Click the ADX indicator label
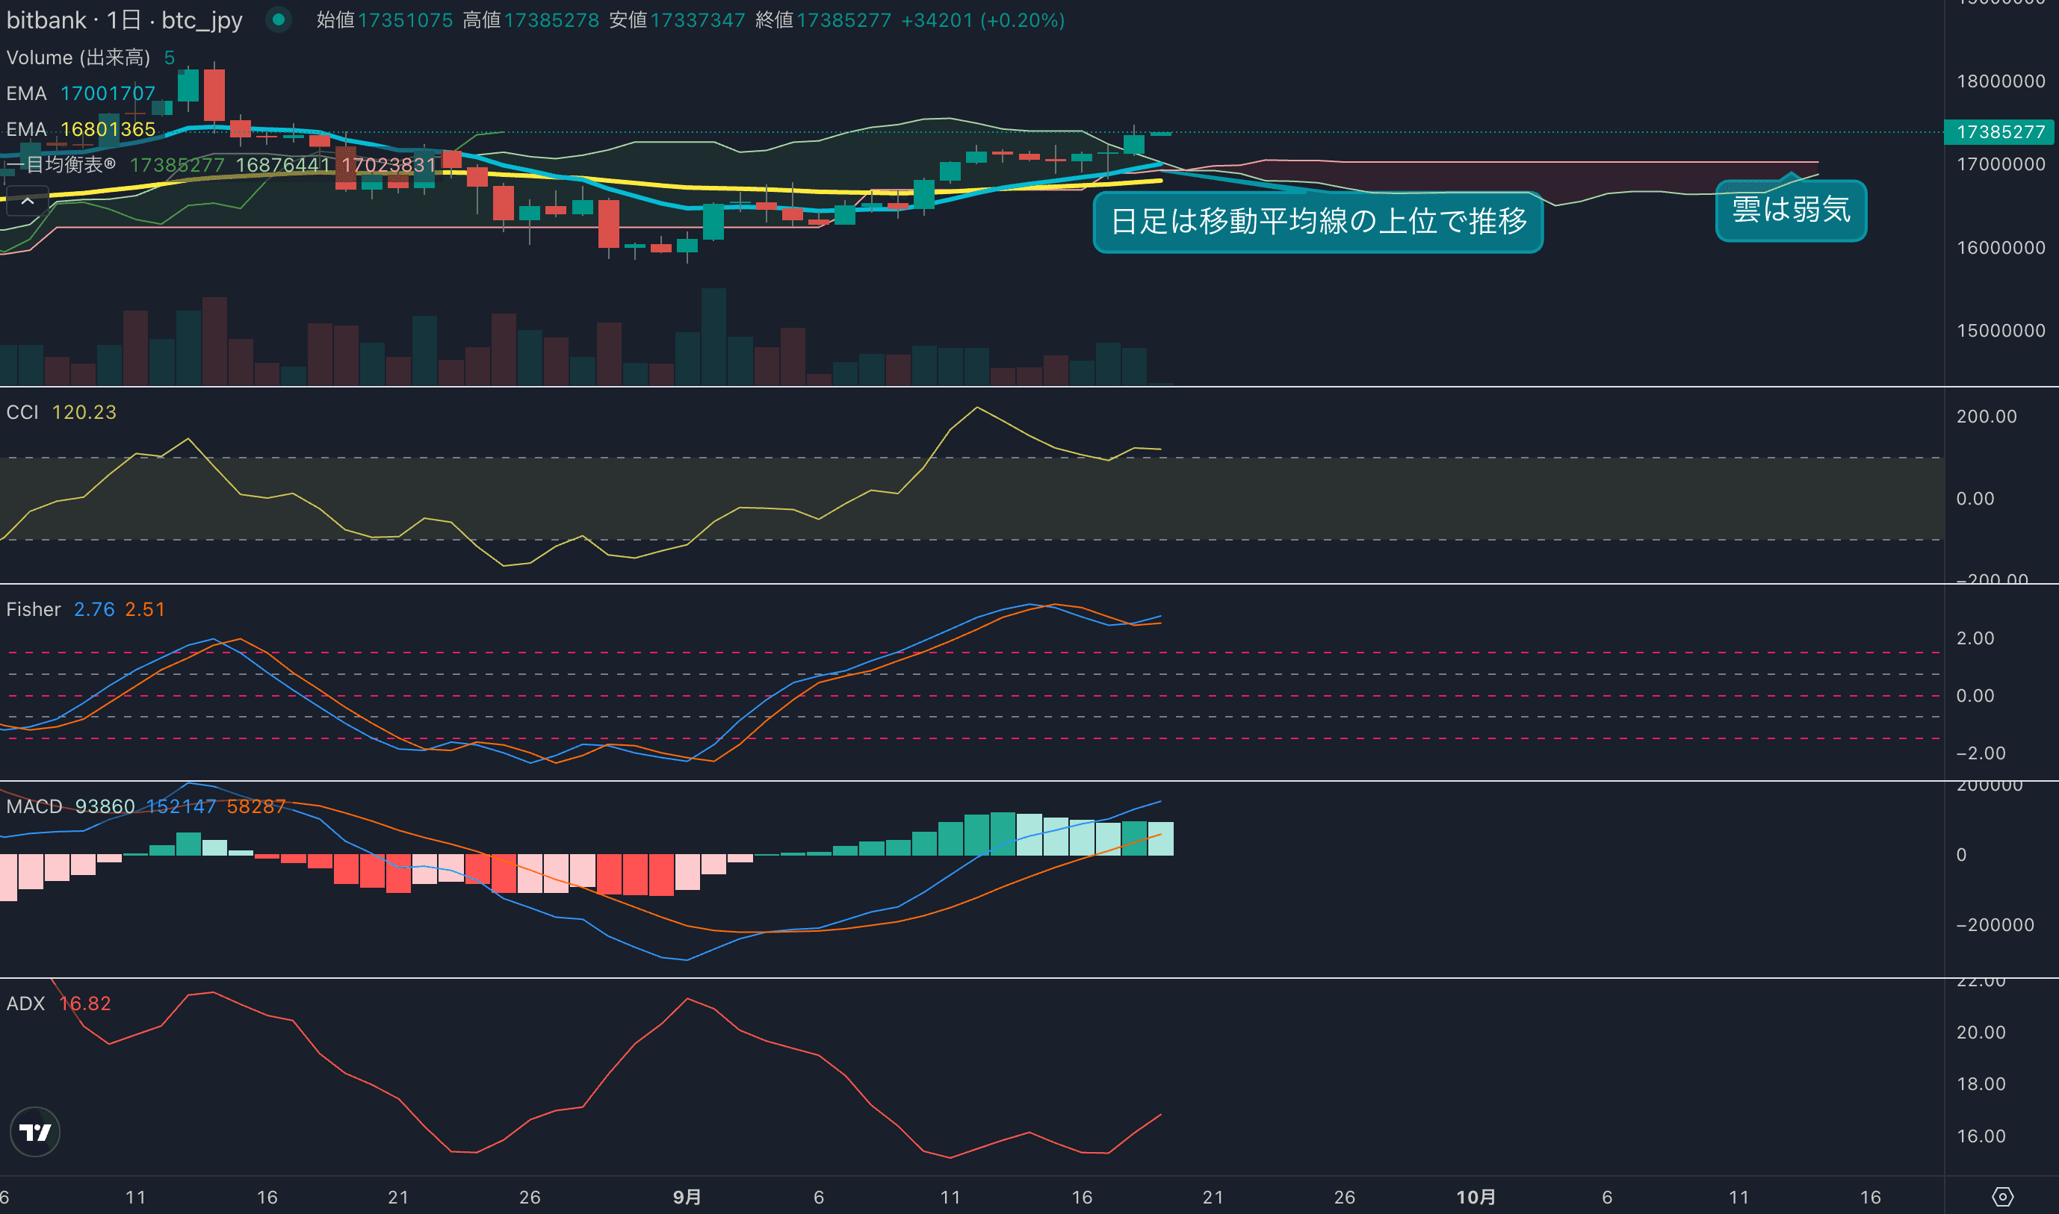 [x=25, y=1003]
